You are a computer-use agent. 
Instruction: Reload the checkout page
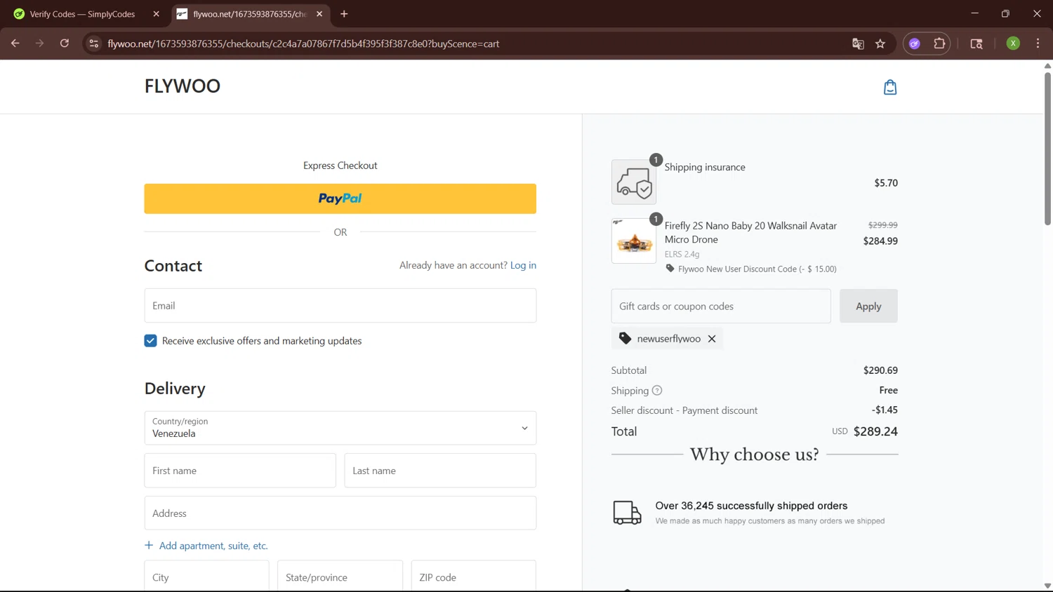click(65, 43)
